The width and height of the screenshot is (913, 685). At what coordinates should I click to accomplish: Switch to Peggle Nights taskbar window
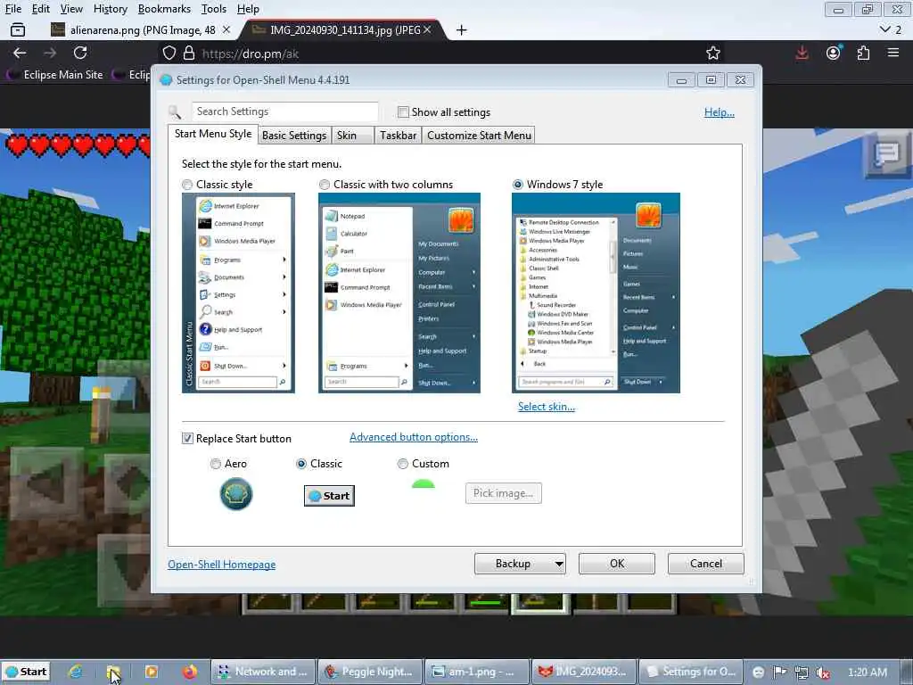coord(370,672)
